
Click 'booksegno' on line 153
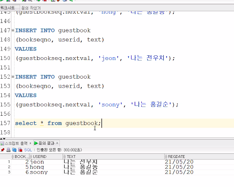point(35,86)
